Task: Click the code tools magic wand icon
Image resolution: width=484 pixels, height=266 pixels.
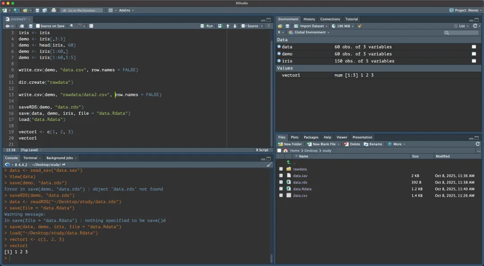Action: point(79,26)
